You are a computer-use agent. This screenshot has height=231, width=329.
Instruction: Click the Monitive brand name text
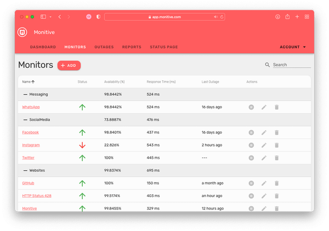coord(44,32)
